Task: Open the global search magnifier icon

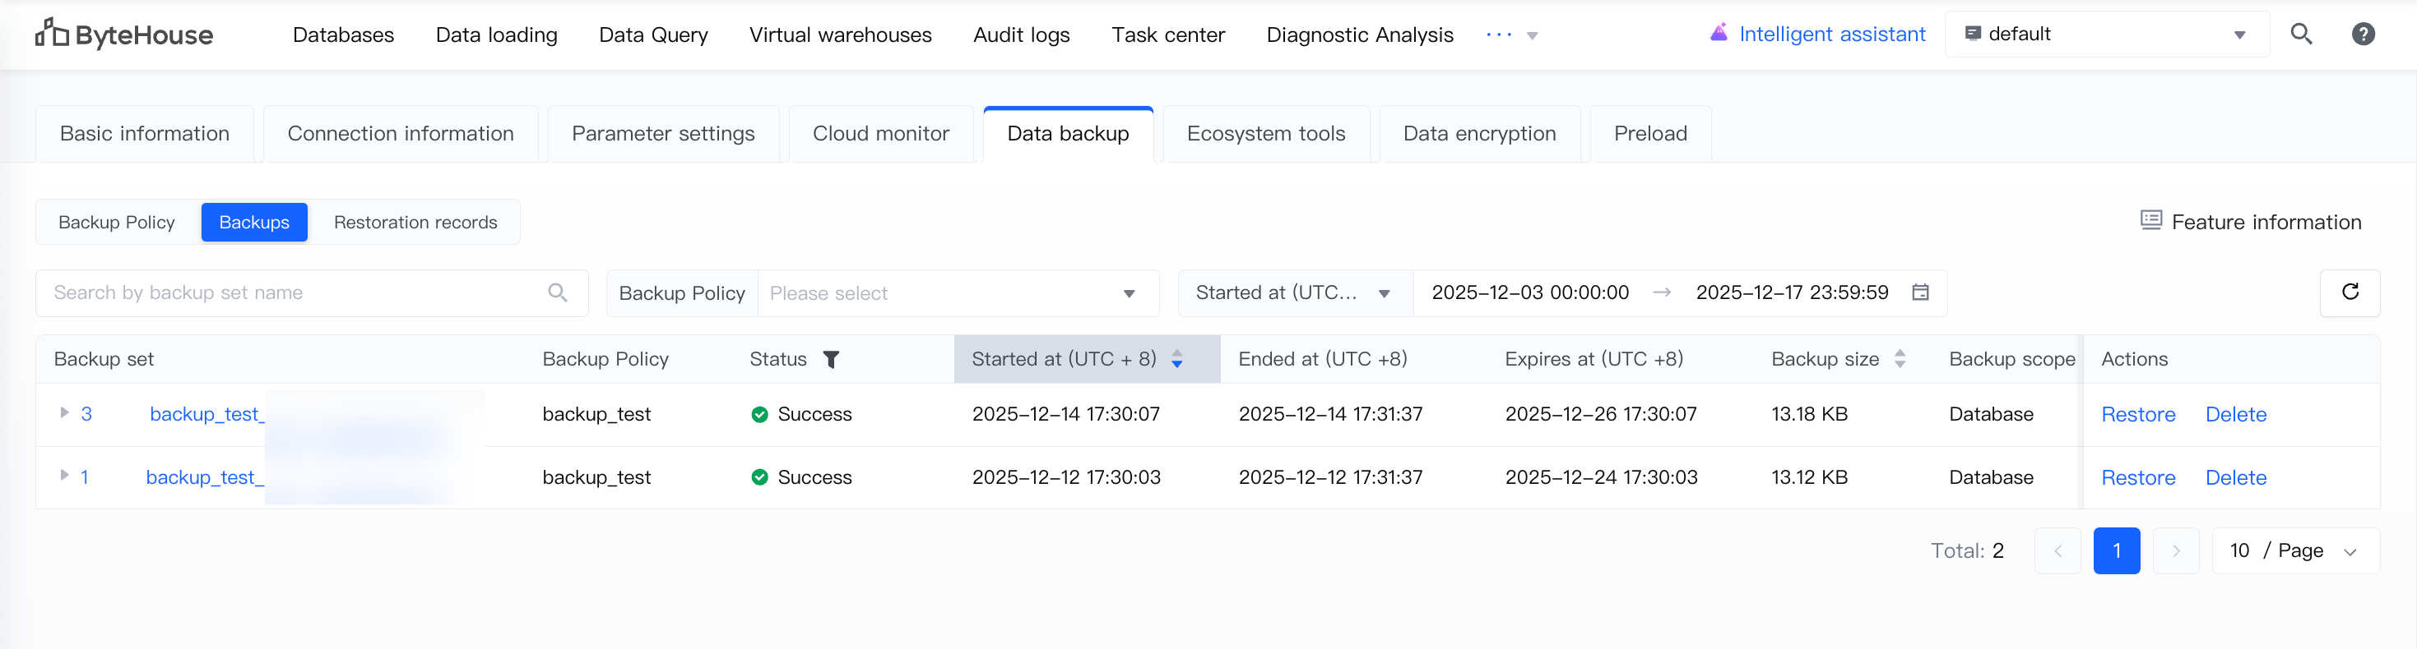Action: pyautogui.click(x=2301, y=35)
